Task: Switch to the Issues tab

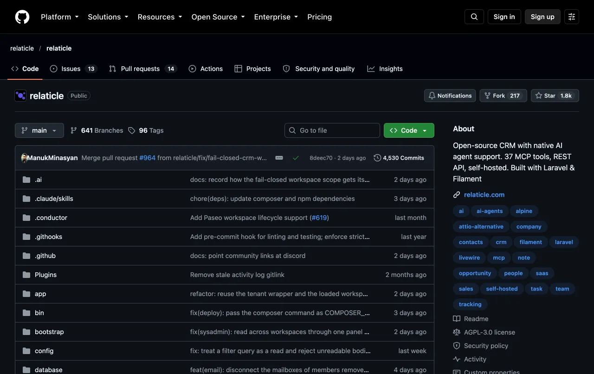Action: (73, 69)
